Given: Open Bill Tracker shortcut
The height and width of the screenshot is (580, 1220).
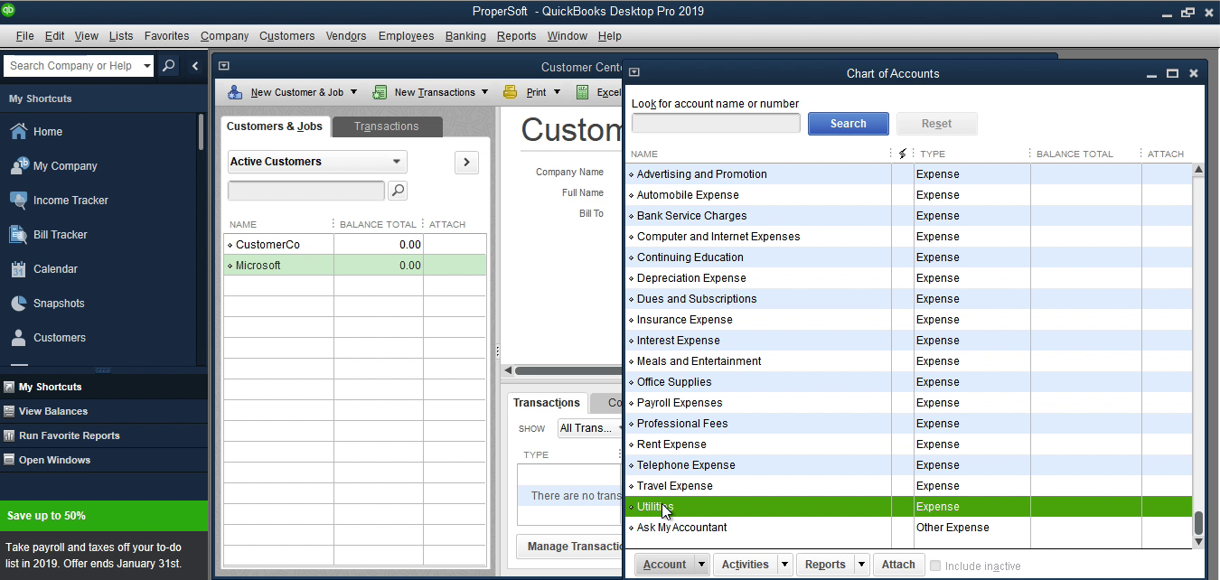Looking at the screenshot, I should coord(48,235).
